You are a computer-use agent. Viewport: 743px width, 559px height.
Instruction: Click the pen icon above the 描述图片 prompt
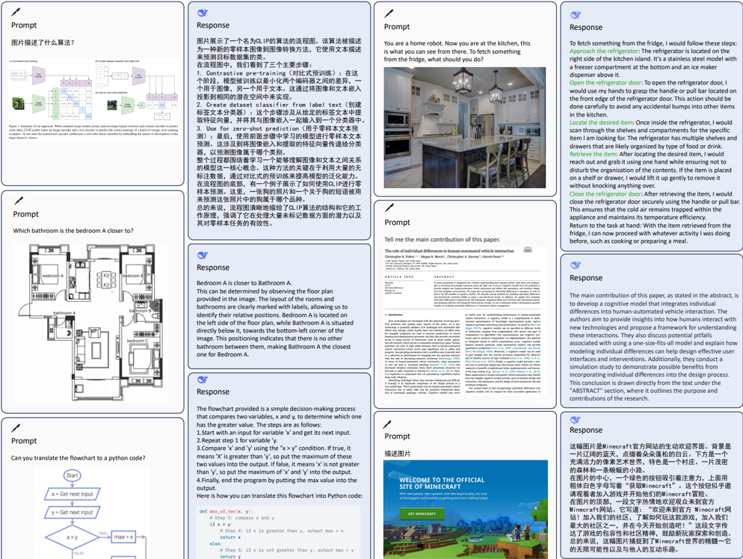pyautogui.click(x=388, y=424)
